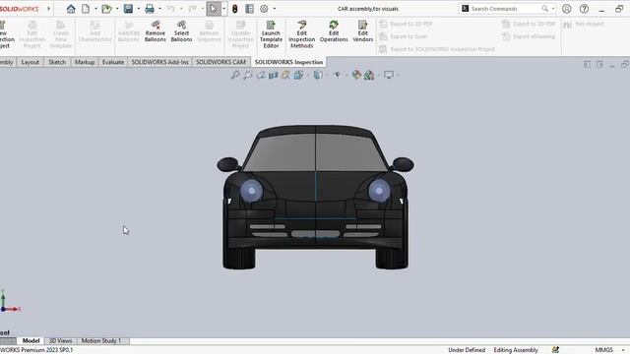Screen dimensions: 630x354
Task: Switch to the 3D Views bottom tab
Action: coord(60,341)
